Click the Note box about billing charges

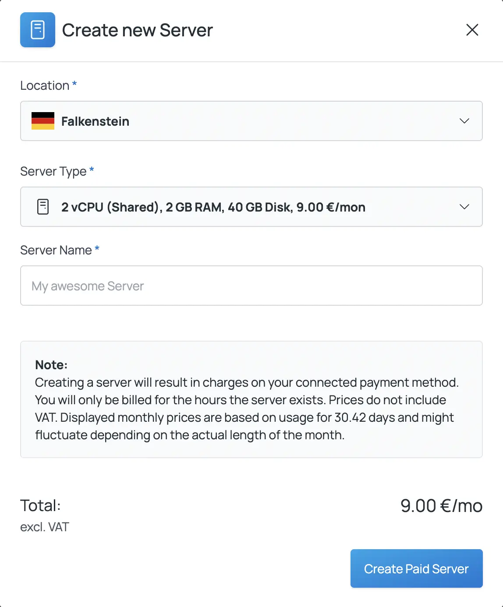click(251, 399)
